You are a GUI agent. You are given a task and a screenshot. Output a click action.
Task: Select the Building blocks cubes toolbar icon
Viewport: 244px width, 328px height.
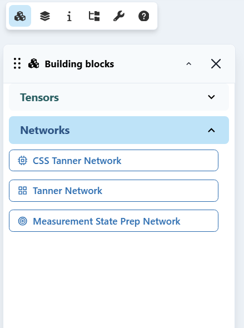pyautogui.click(x=20, y=16)
